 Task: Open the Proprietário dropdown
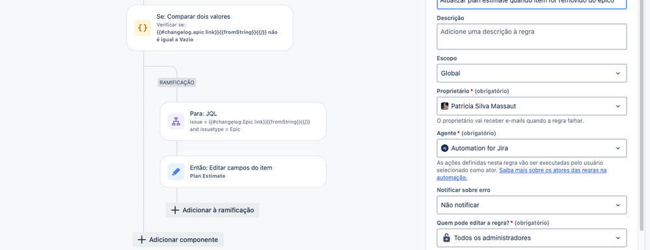tap(532, 106)
